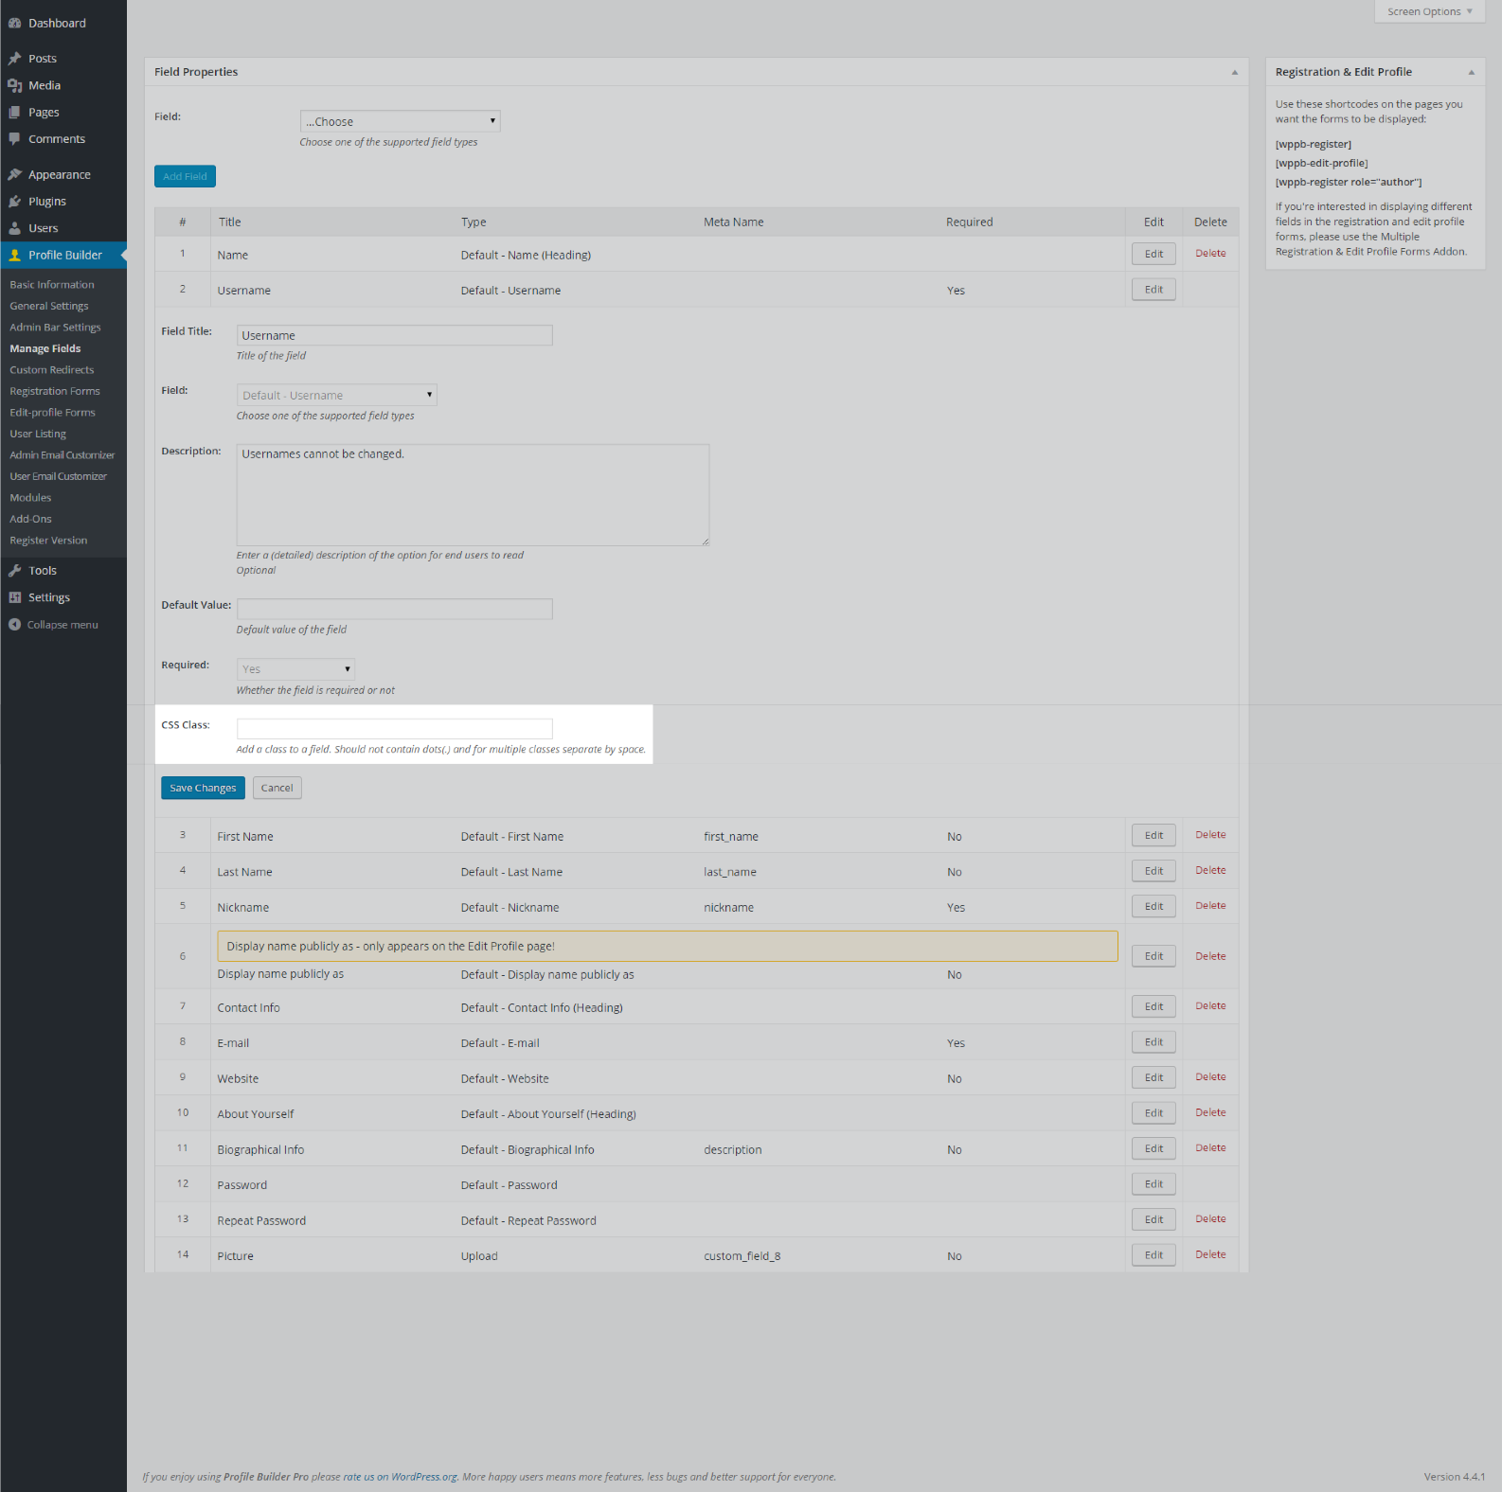Click Delete for the Name row
Screen dimensions: 1502x1492
(x=1210, y=254)
